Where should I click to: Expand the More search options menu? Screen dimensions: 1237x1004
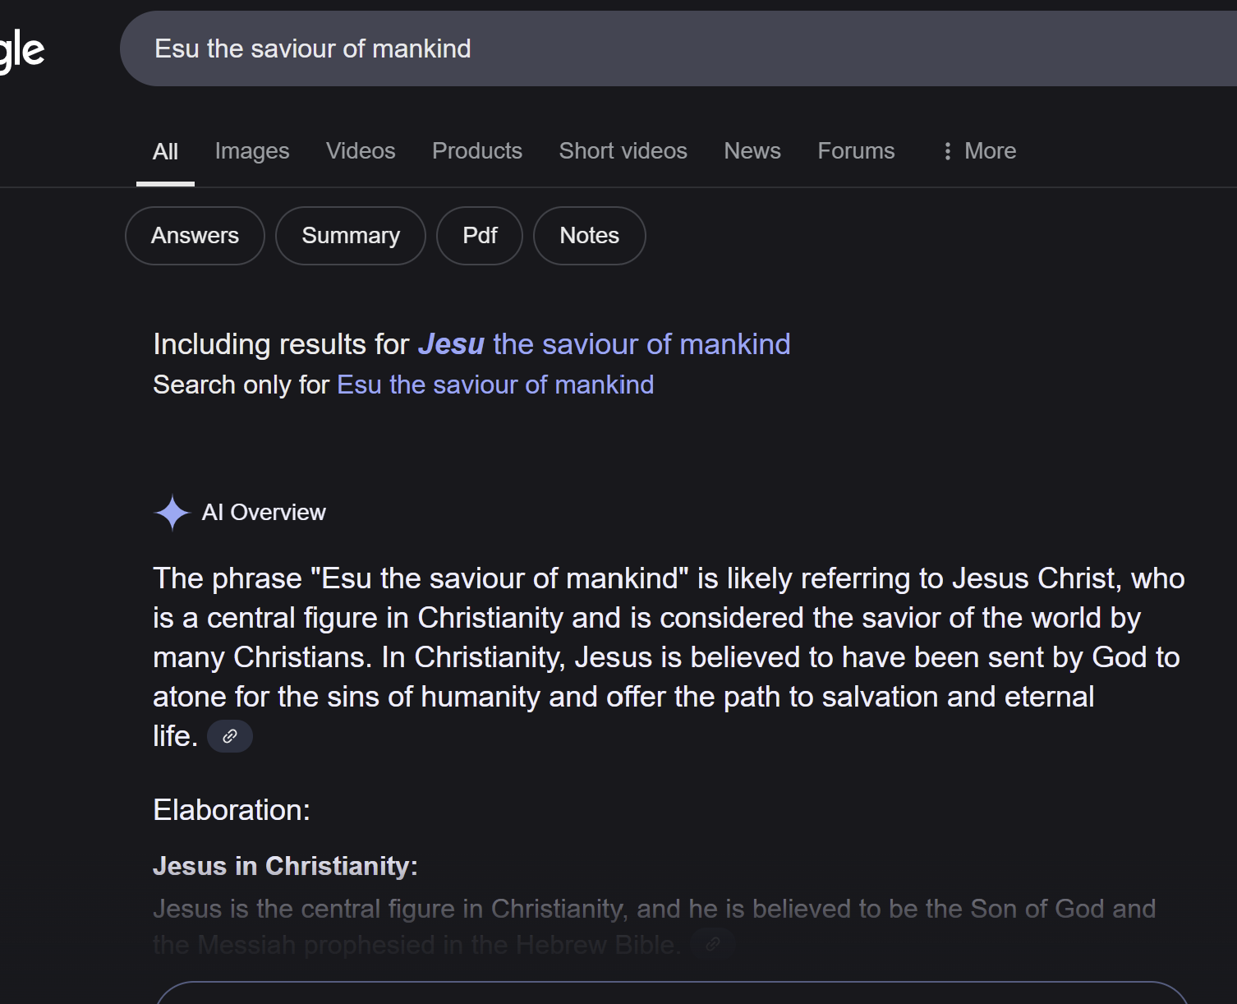979,151
